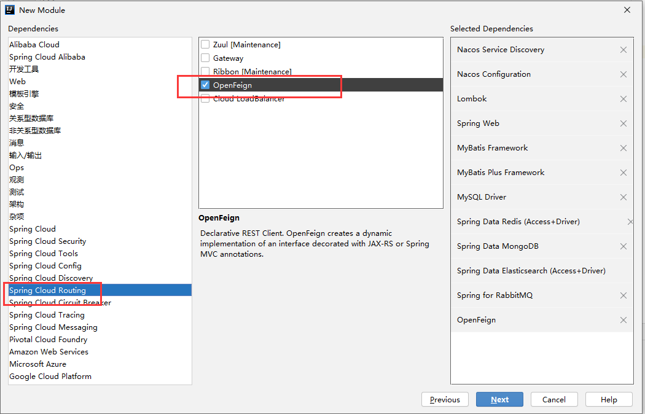This screenshot has width=645, height=414.
Task: Choose the 架构 category
Action: (100, 205)
